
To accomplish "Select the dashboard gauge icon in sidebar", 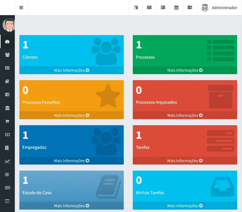I will pos(7,42).
